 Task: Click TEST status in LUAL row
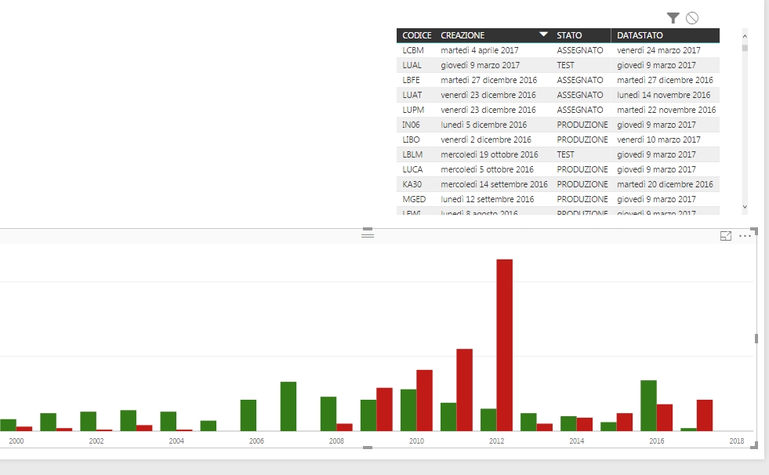coord(565,65)
